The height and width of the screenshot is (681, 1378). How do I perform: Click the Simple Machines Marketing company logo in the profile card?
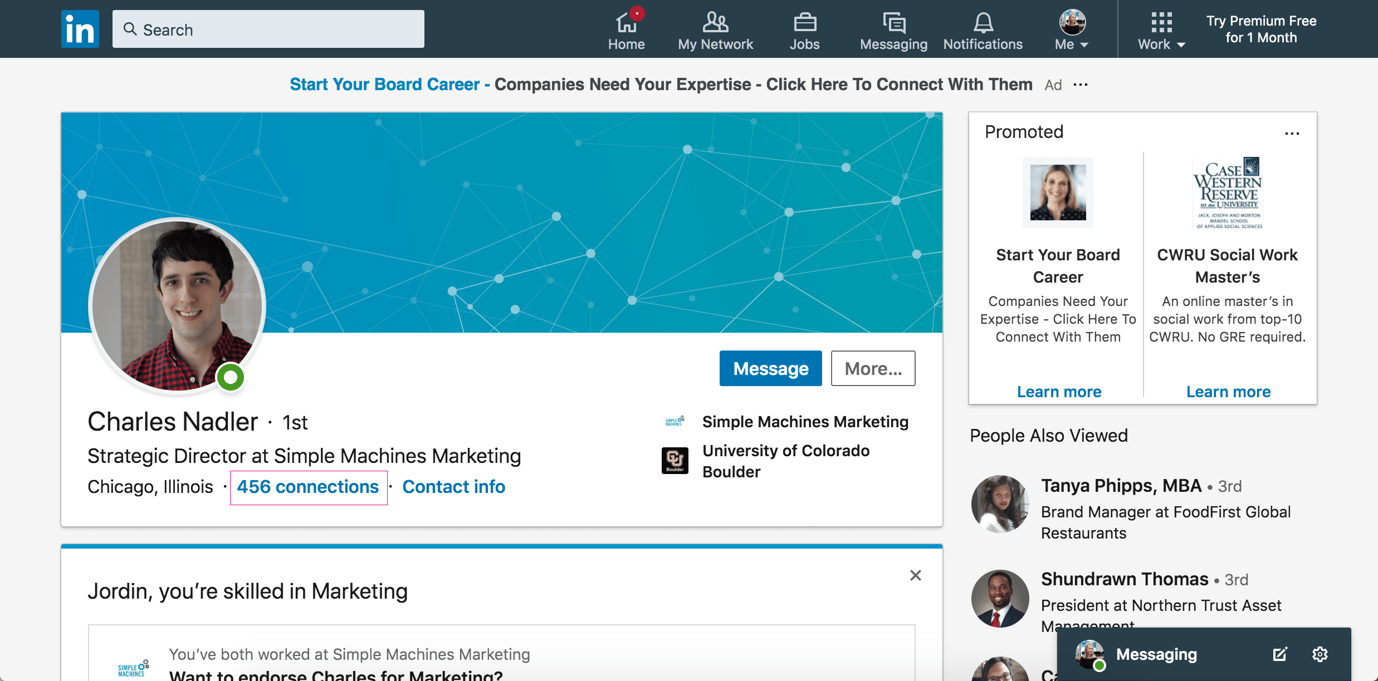pyautogui.click(x=675, y=422)
